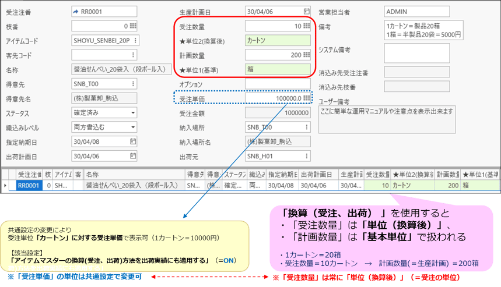
Task: Expand the ステータス dropdown
Action: point(133,113)
